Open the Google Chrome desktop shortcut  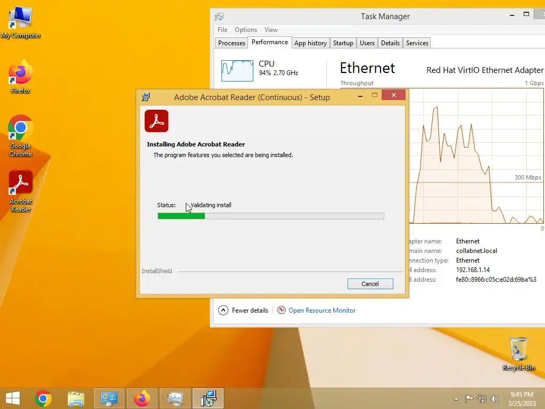click(20, 136)
